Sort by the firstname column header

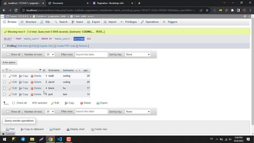point(54,70)
